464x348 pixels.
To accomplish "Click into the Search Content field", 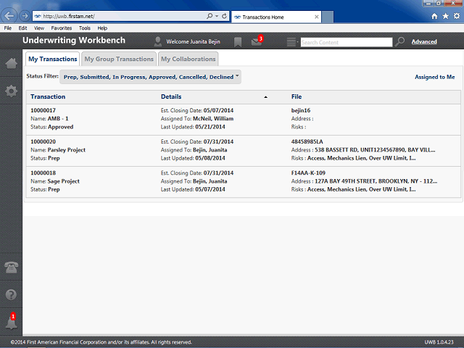I will coord(347,42).
